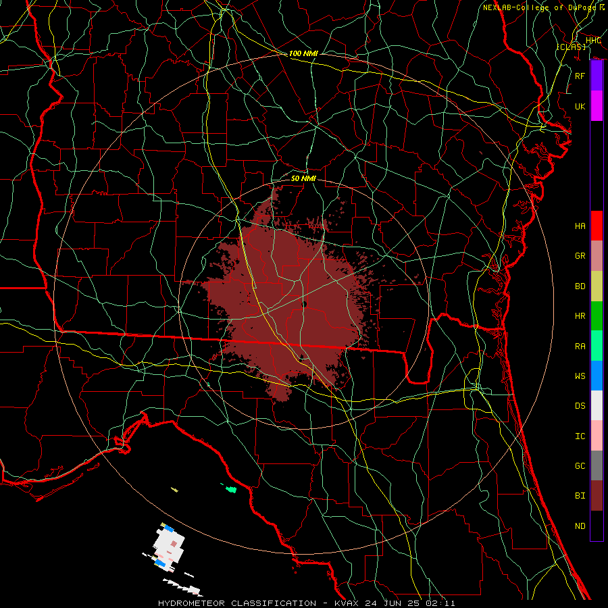Click the [CLAS] units label
608x608 pixels.
pos(571,47)
